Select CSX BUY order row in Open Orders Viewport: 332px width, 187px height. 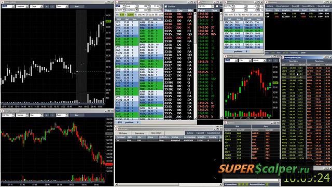pos(168,140)
